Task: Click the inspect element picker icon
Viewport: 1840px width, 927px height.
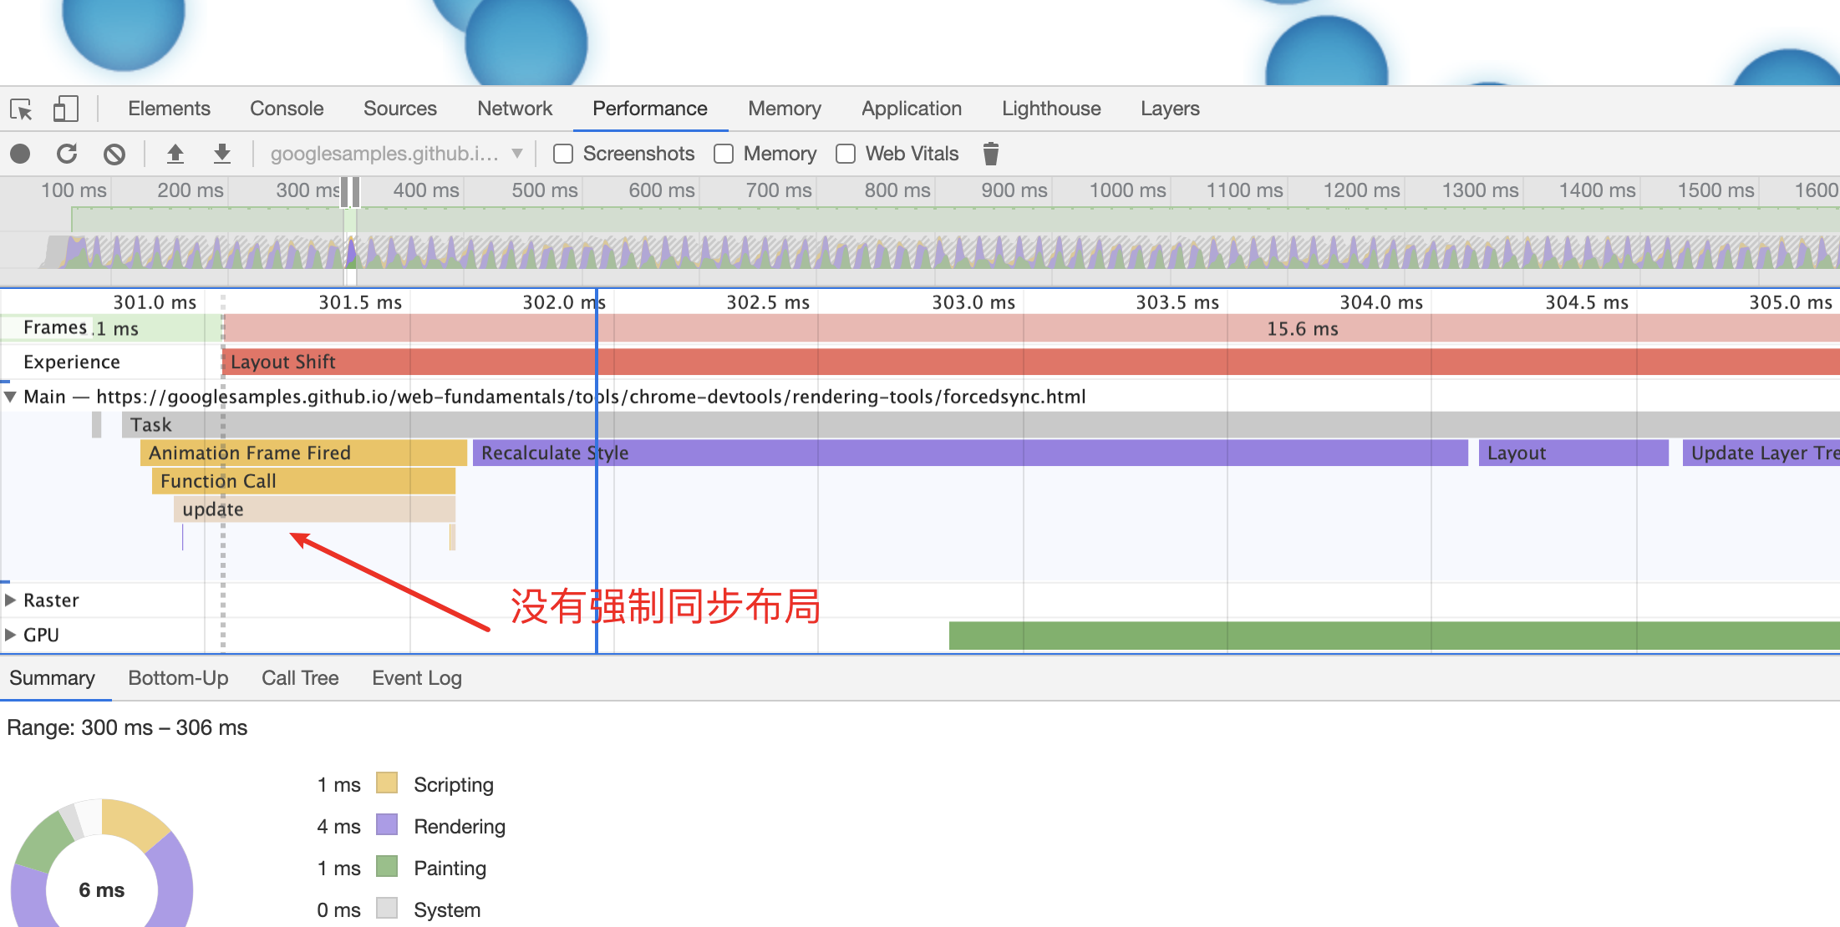Action: click(21, 109)
